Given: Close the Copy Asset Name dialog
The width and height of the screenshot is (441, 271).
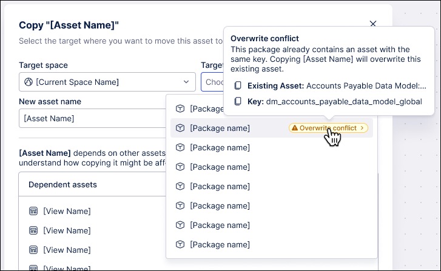Looking at the screenshot, I should [373, 24].
